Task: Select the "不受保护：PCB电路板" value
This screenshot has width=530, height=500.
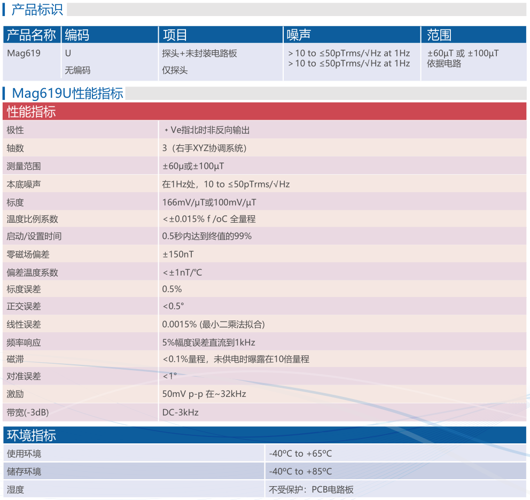Action: click(x=311, y=489)
